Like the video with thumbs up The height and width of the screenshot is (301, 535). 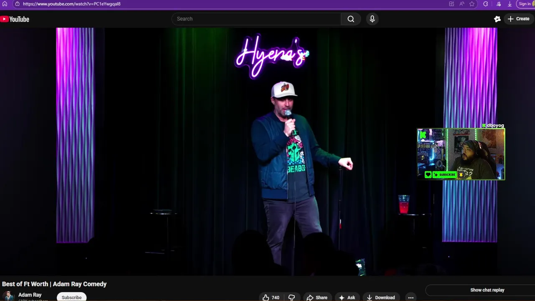pyautogui.click(x=270, y=297)
